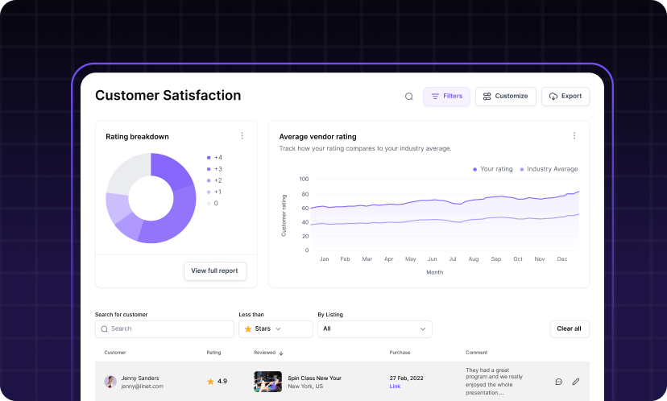Toggle the Your rating legend item
Image resolution: width=667 pixels, height=401 pixels.
(x=492, y=169)
